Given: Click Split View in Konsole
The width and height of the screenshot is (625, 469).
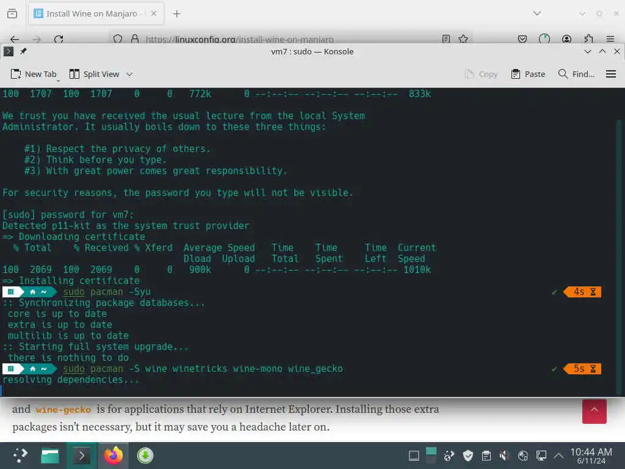Looking at the screenshot, I should [94, 74].
